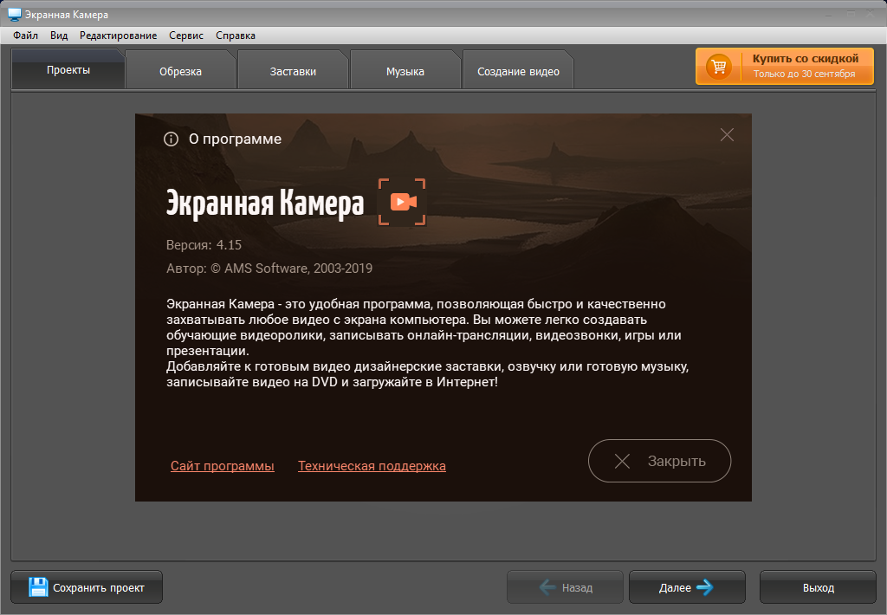Viewport: 887px width, 615px height.
Task: Click the info icon beside О программе
Action: [171, 139]
